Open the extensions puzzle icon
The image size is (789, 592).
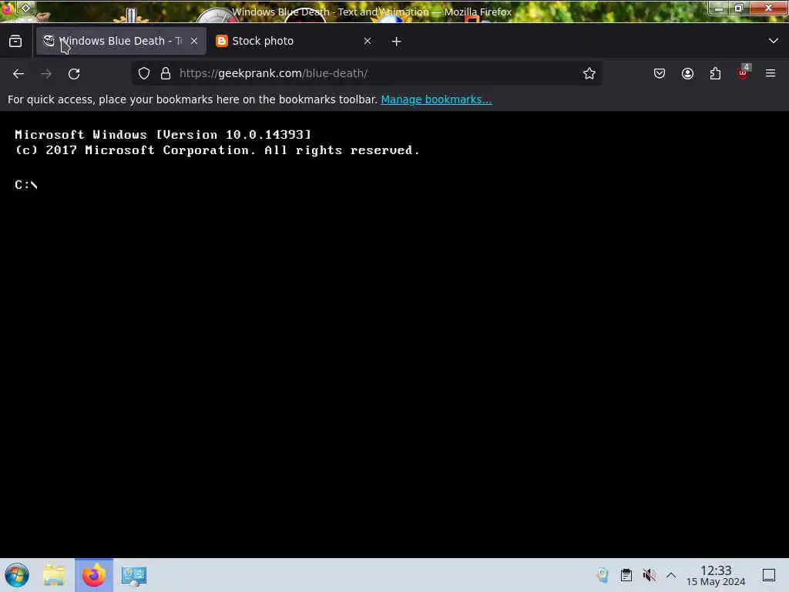715,73
